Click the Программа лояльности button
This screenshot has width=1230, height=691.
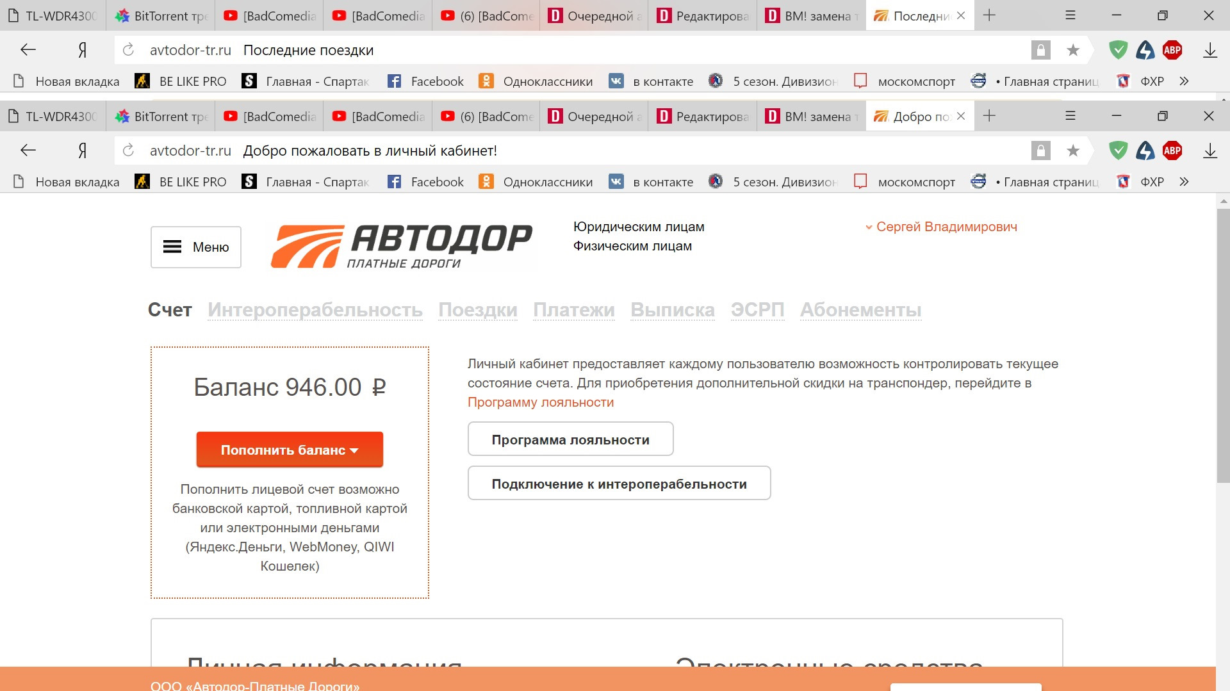[570, 439]
